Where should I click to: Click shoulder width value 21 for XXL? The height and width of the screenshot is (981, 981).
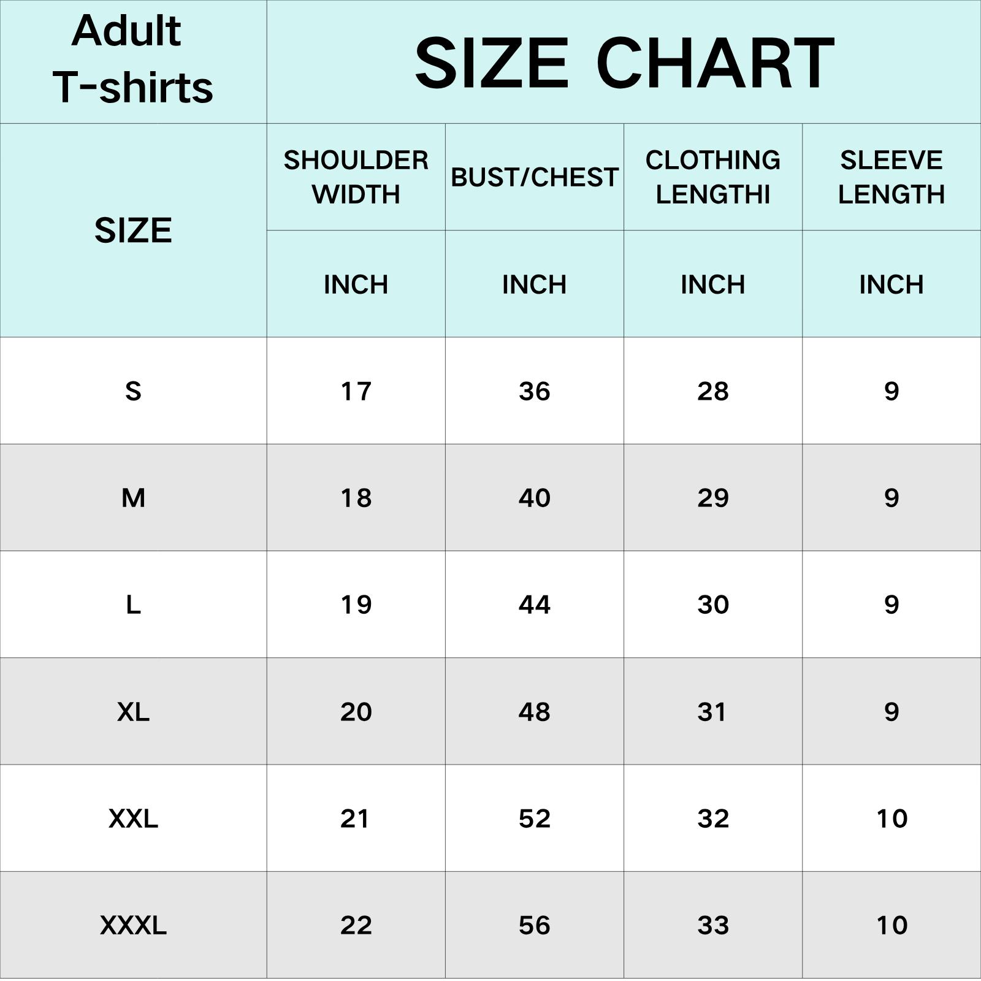click(x=356, y=819)
